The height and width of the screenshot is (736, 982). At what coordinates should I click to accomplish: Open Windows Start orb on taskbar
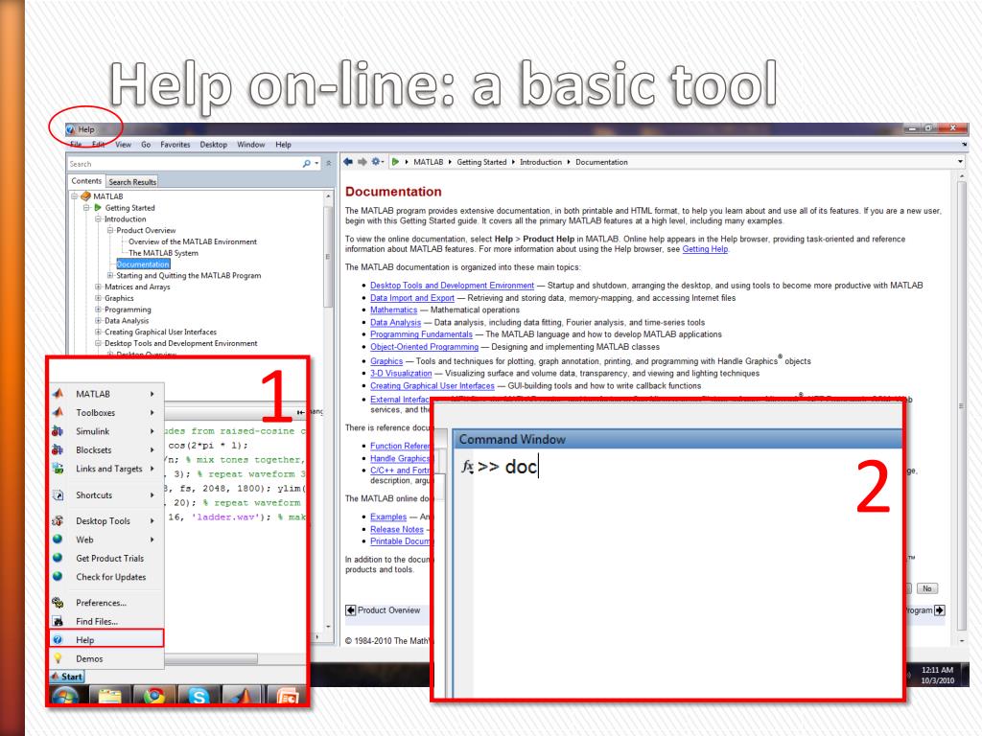point(66,696)
